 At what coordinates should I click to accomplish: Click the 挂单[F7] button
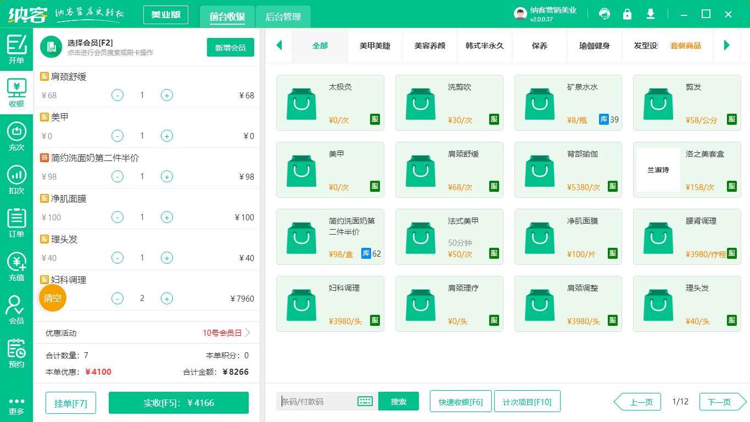(71, 403)
